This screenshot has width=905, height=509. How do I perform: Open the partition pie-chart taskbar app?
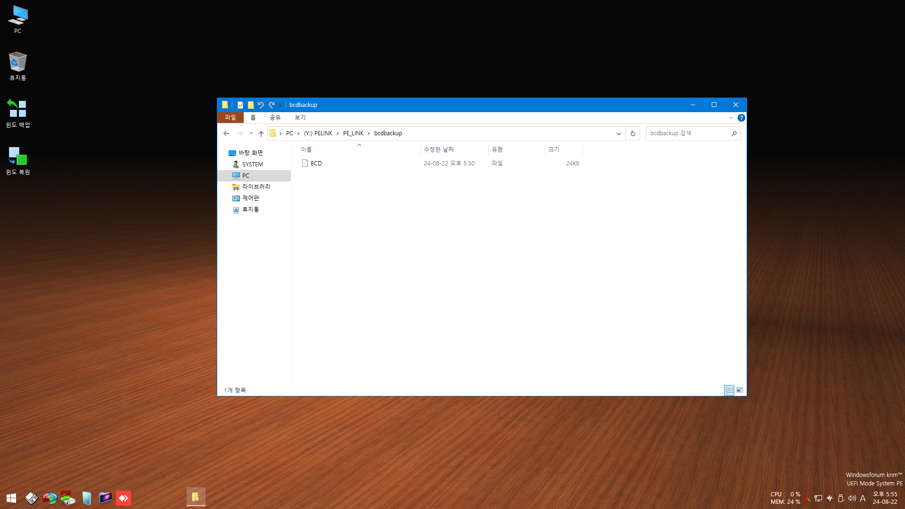(x=49, y=498)
